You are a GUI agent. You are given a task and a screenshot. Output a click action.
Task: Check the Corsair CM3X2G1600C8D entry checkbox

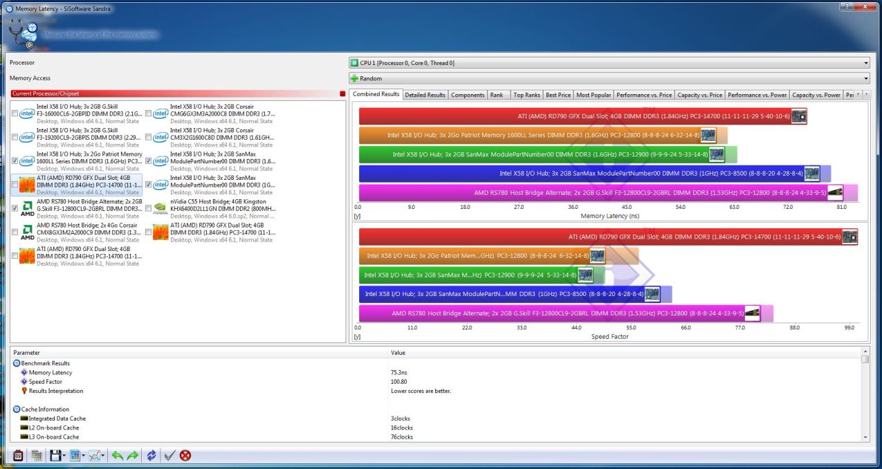pos(149,137)
